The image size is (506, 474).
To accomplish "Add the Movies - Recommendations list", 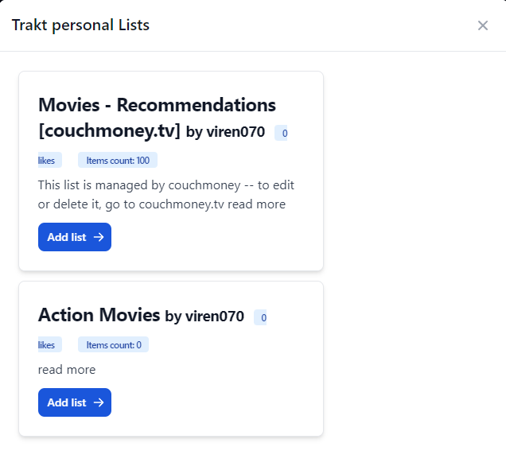I will click(75, 237).
